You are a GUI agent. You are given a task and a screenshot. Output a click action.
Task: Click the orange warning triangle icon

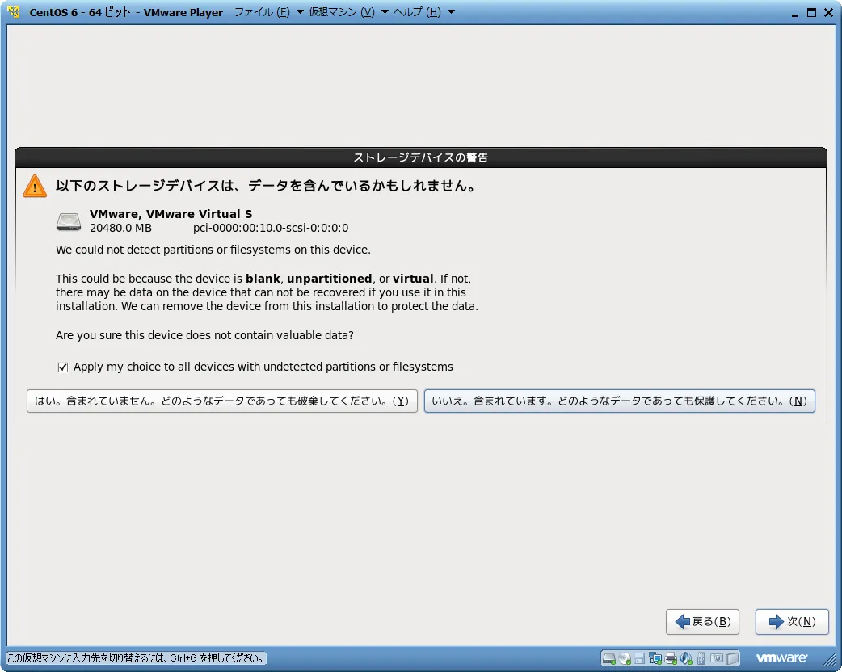click(x=35, y=187)
